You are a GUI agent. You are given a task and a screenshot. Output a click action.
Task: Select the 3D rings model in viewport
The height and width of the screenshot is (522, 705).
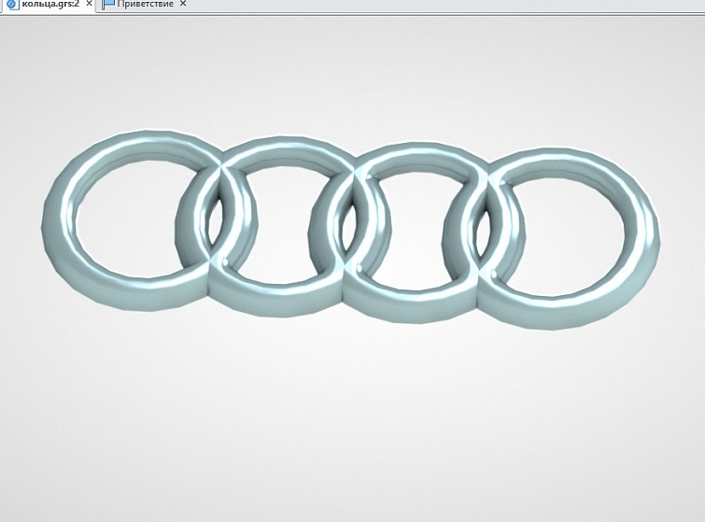(x=351, y=230)
